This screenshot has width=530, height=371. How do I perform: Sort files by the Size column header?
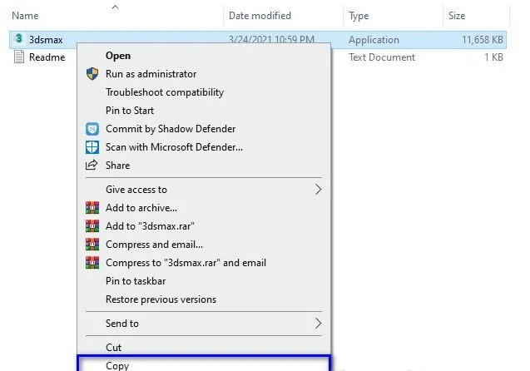(x=457, y=16)
